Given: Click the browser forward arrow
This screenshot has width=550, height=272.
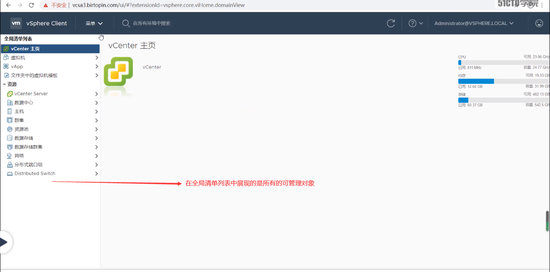Looking at the screenshot, I should pos(20,5).
